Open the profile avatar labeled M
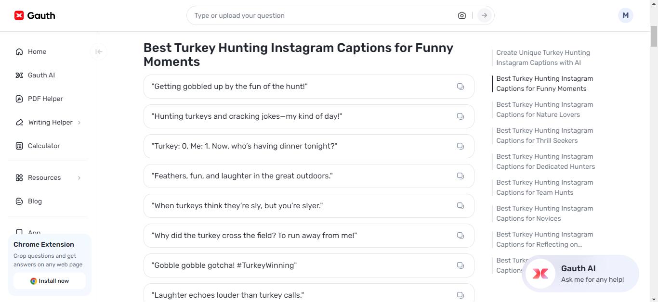 pos(625,15)
